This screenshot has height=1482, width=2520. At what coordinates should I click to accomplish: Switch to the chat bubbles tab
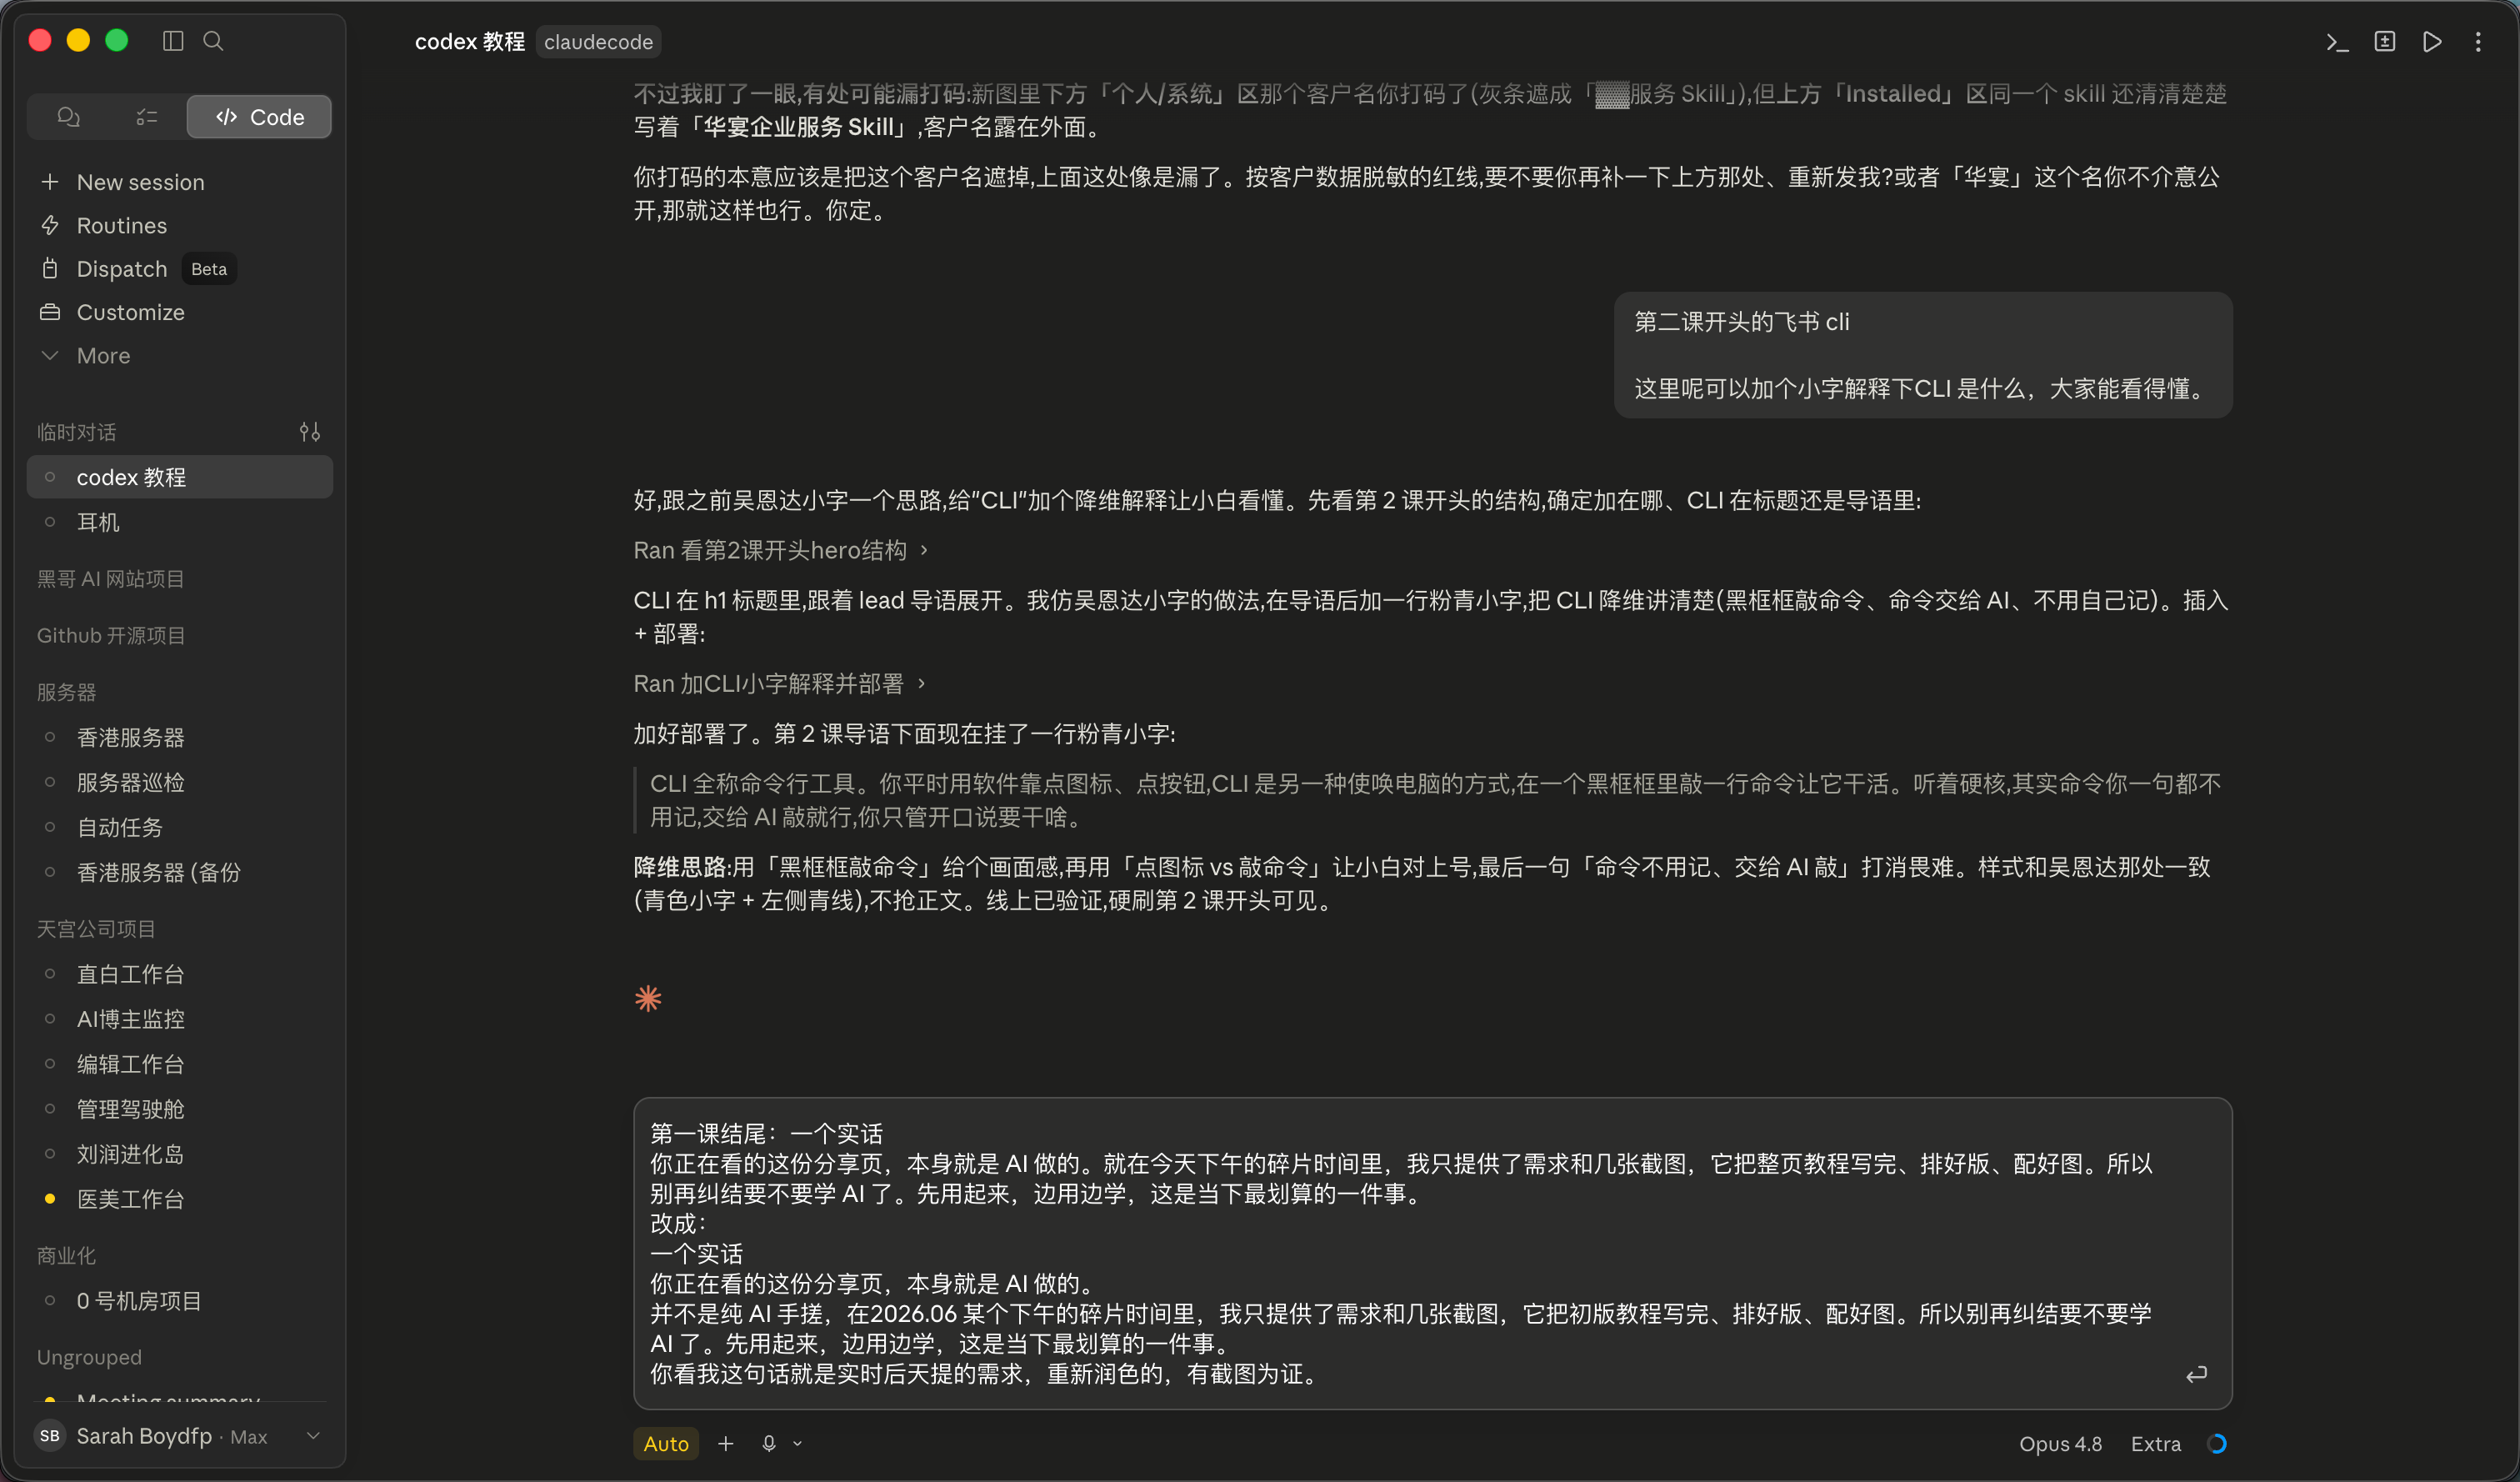68,117
